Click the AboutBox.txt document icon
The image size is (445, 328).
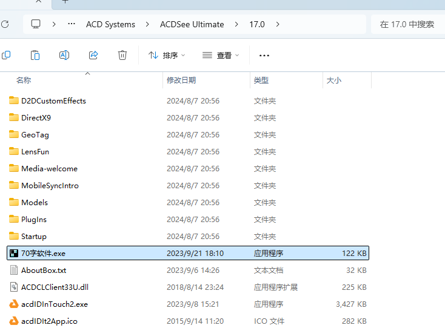pos(13,271)
